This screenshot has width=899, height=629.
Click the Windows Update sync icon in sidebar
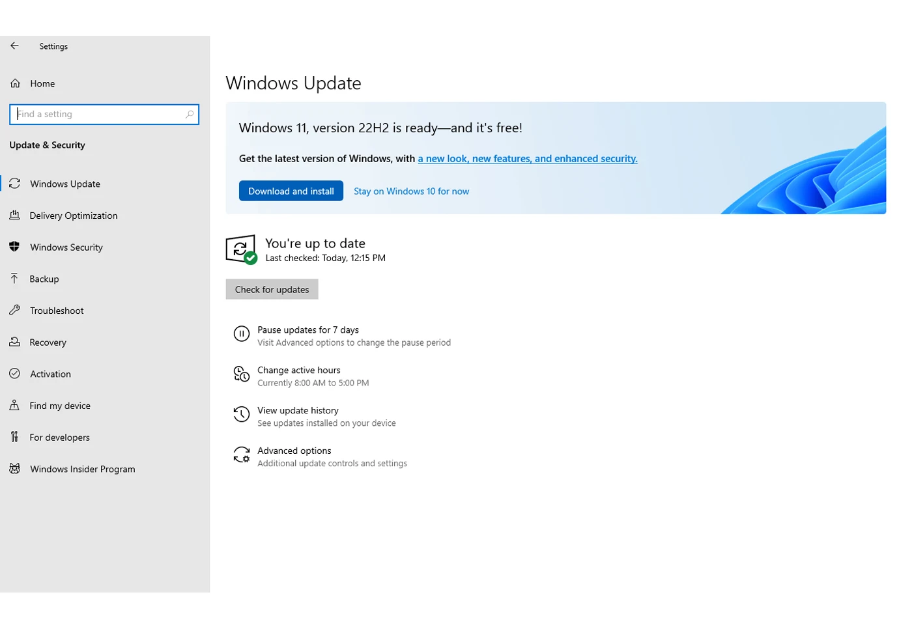click(x=15, y=184)
